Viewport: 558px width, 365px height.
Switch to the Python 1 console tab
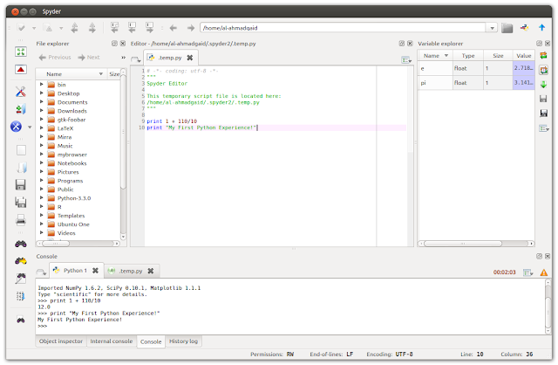[76, 271]
